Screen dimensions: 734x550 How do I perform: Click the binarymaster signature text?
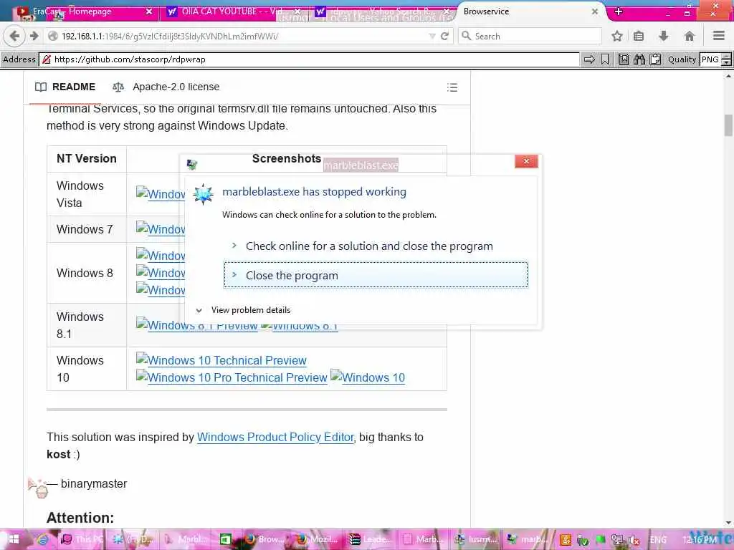[x=94, y=483]
